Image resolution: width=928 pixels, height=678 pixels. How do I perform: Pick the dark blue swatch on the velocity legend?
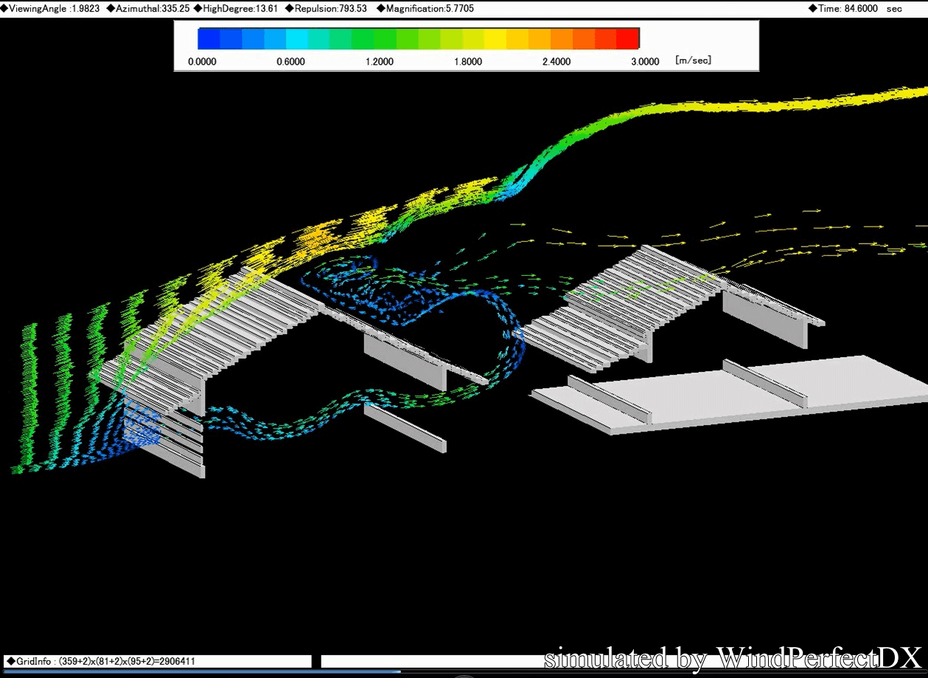coord(209,38)
